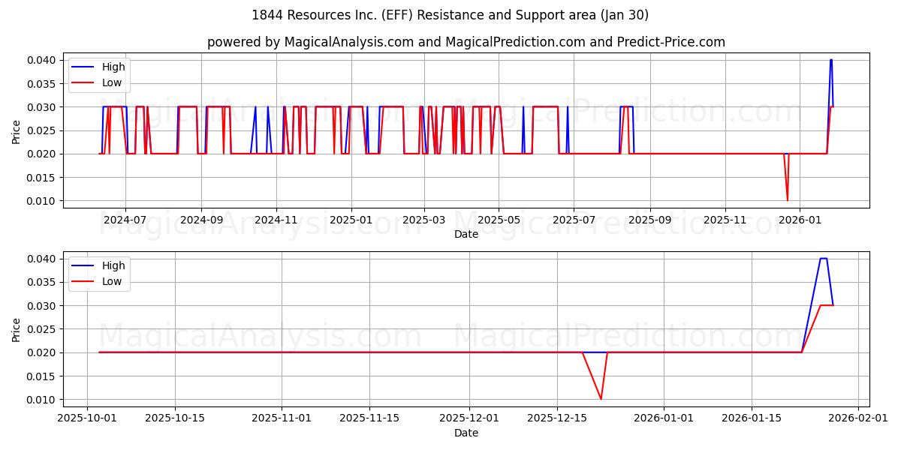901x450 pixels.
Task: Click the 0.010 low dip in the top chart
Action: click(x=787, y=200)
